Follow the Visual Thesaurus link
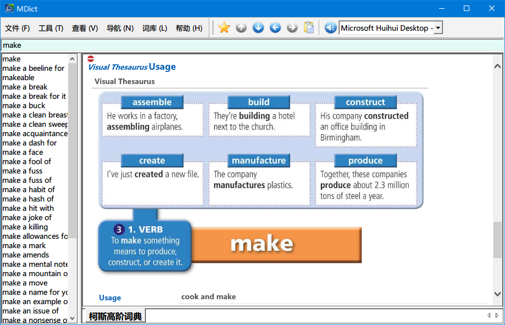Image resolution: width=505 pixels, height=325 pixels. (118, 68)
